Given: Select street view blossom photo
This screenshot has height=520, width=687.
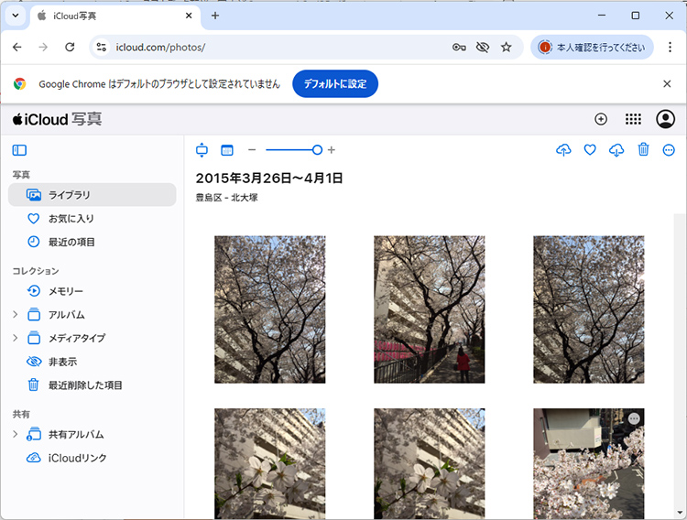Looking at the screenshot, I should pos(589,464).
